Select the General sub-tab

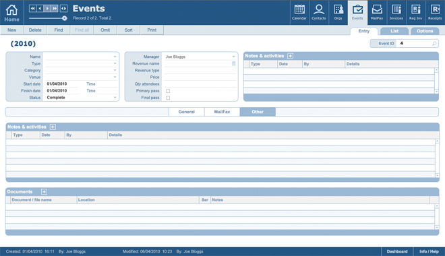[x=187, y=112]
